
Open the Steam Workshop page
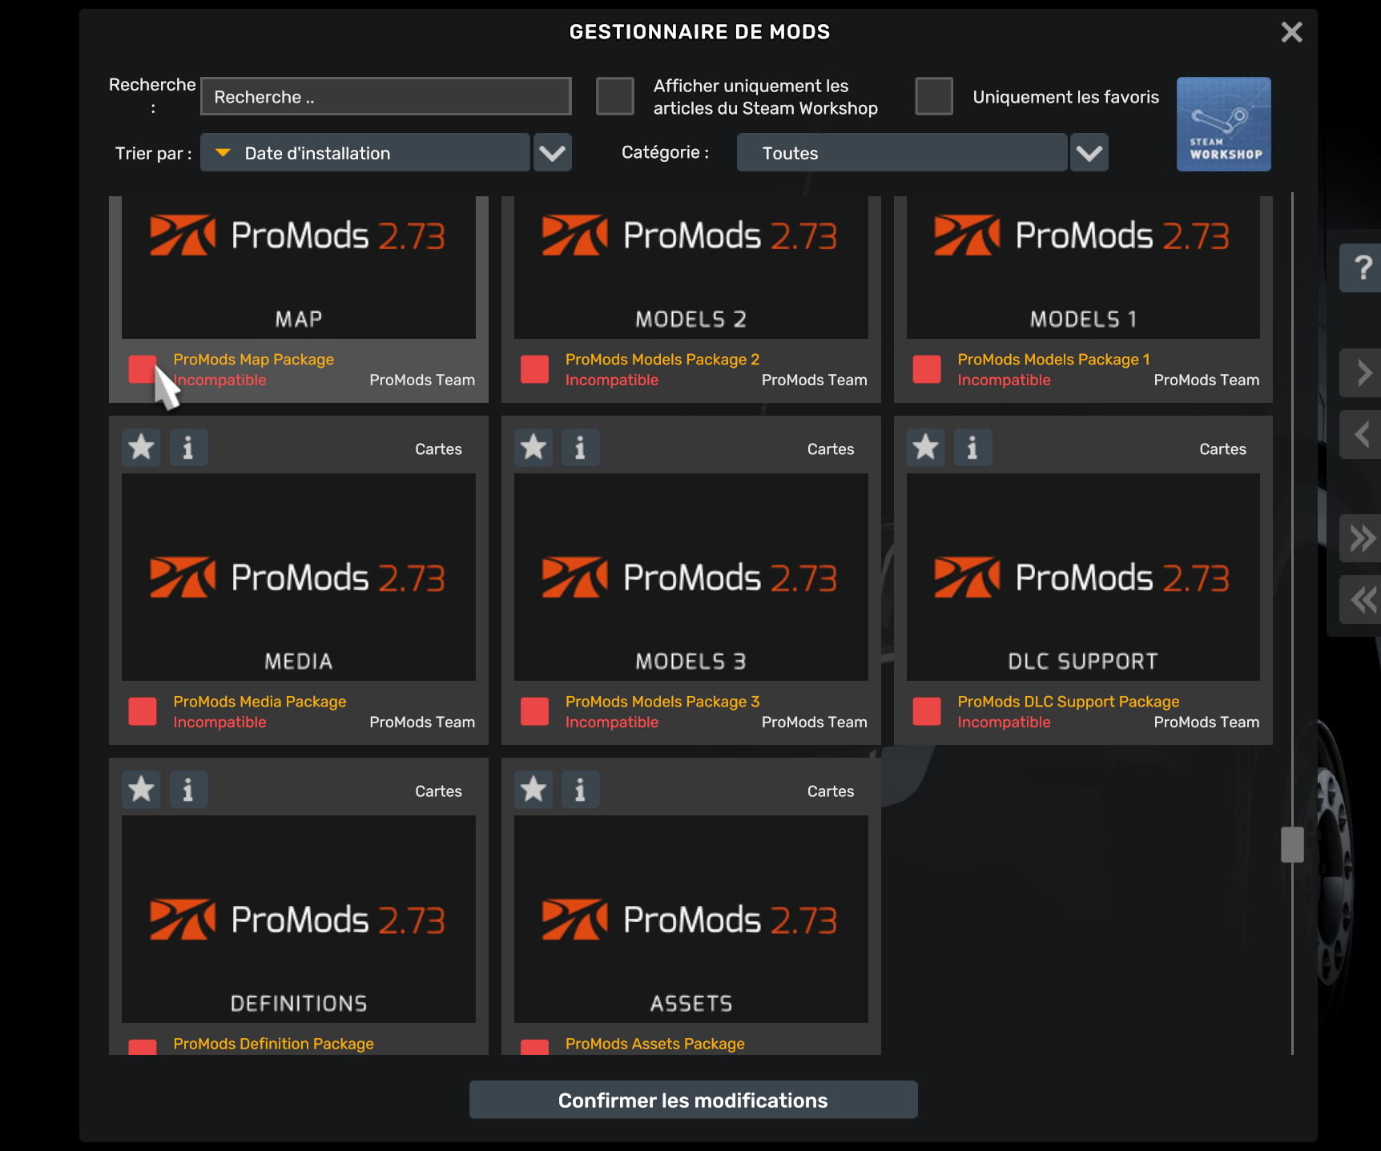(x=1223, y=124)
